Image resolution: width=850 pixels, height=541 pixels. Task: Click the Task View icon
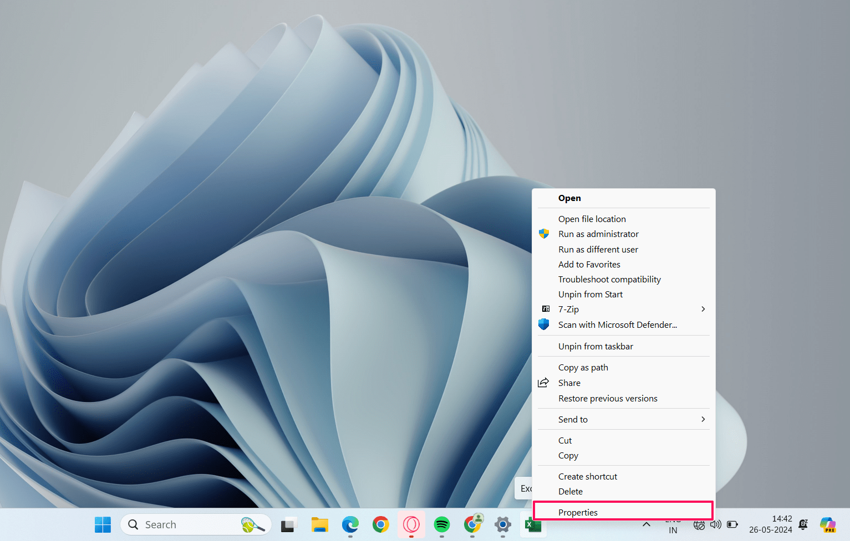(289, 524)
